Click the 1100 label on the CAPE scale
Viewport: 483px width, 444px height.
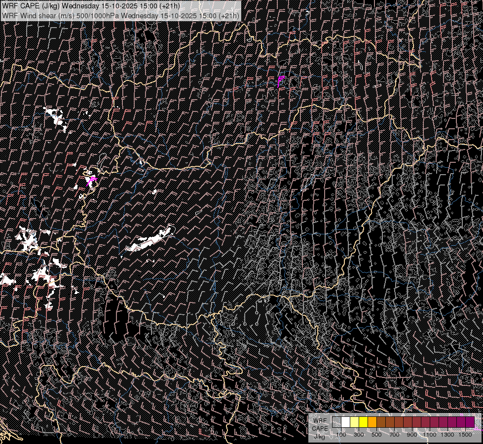[430, 435]
